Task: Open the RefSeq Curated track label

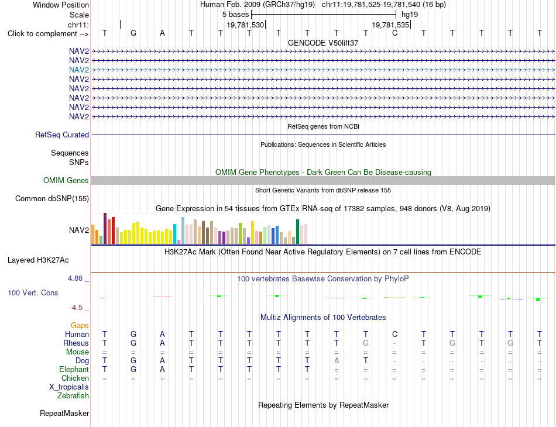Action: [62, 135]
